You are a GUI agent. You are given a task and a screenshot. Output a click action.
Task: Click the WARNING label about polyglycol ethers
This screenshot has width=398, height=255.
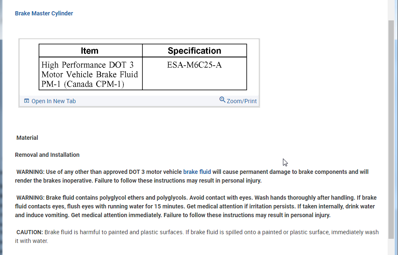point(30,198)
